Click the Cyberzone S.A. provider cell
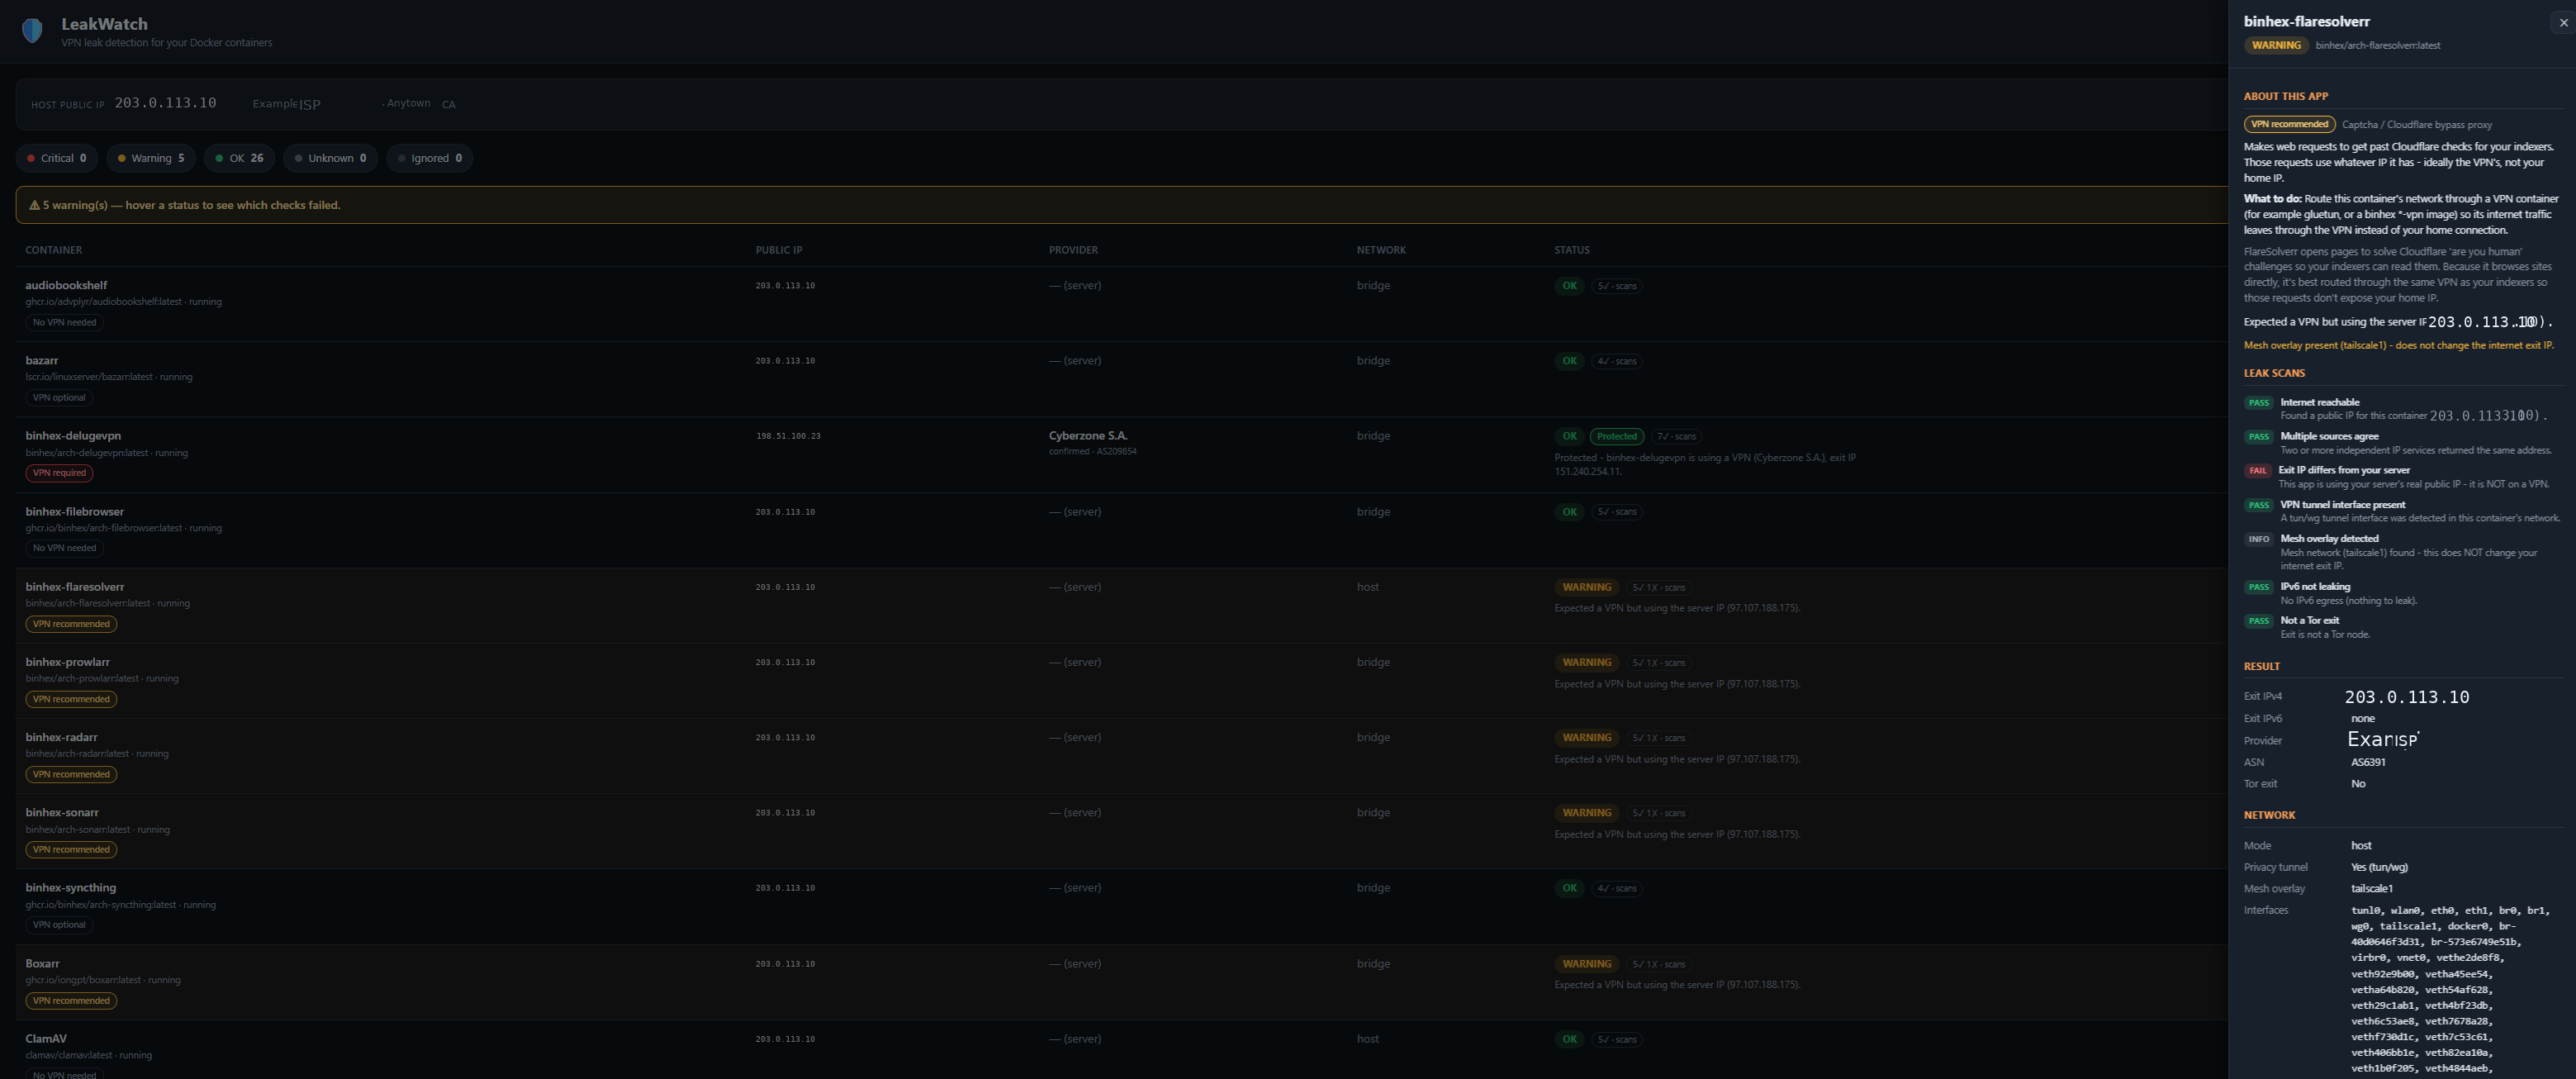This screenshot has height=1079, width=2576. (x=1088, y=436)
